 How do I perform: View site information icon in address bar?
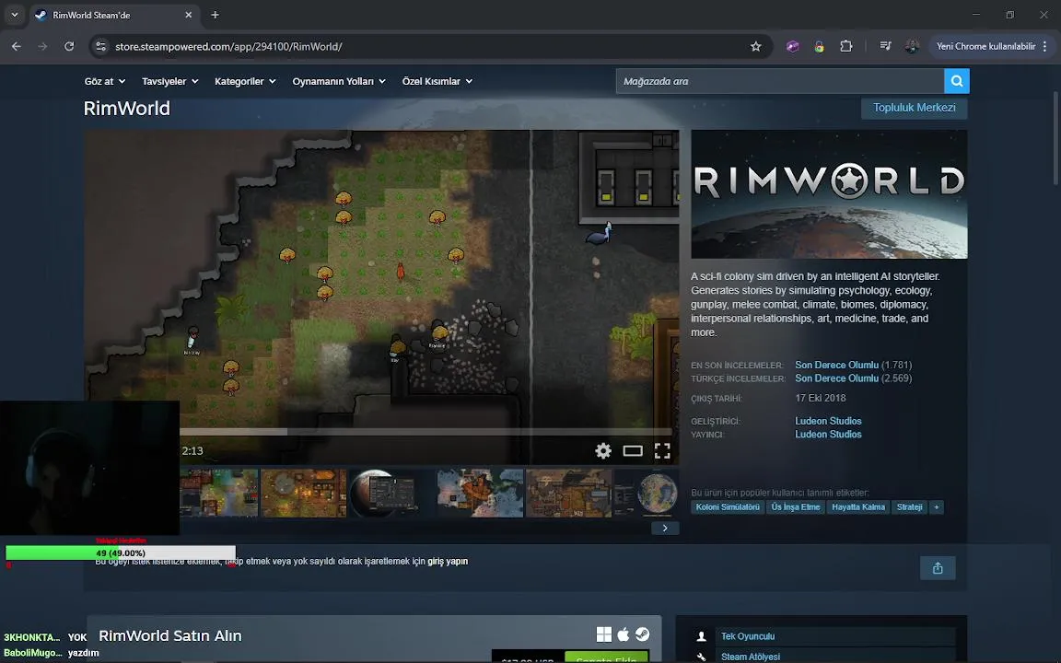coord(100,47)
